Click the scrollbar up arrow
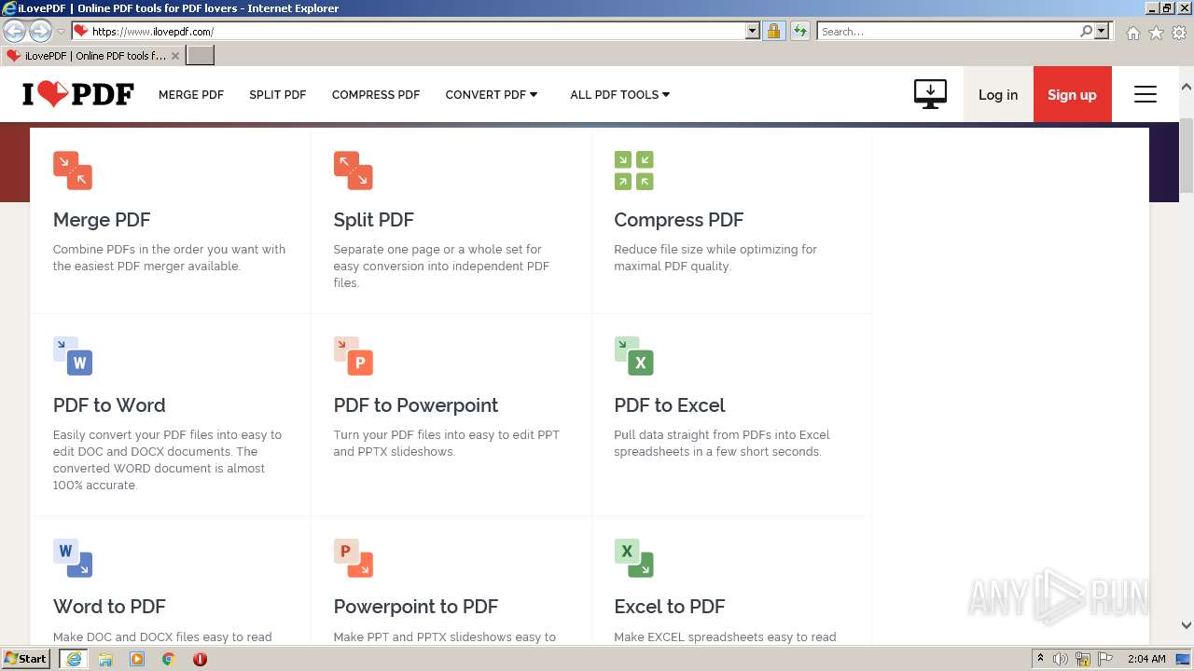Screen dimensions: 1194x671 click(1187, 87)
